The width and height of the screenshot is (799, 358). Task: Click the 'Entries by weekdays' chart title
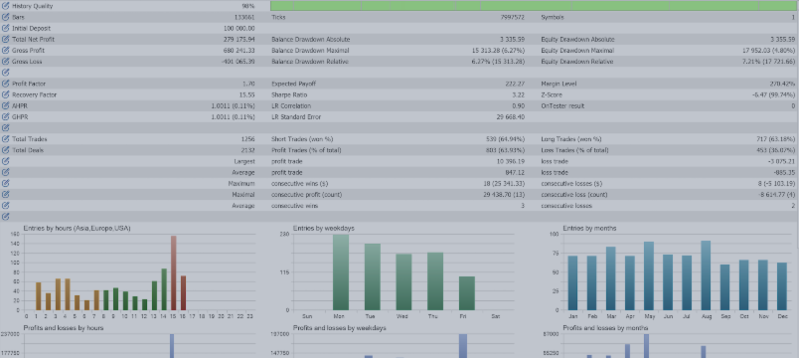[x=324, y=229]
